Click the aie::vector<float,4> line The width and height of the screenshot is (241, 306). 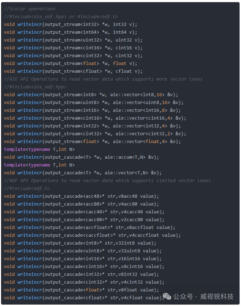pyautogui.click(x=92, y=142)
